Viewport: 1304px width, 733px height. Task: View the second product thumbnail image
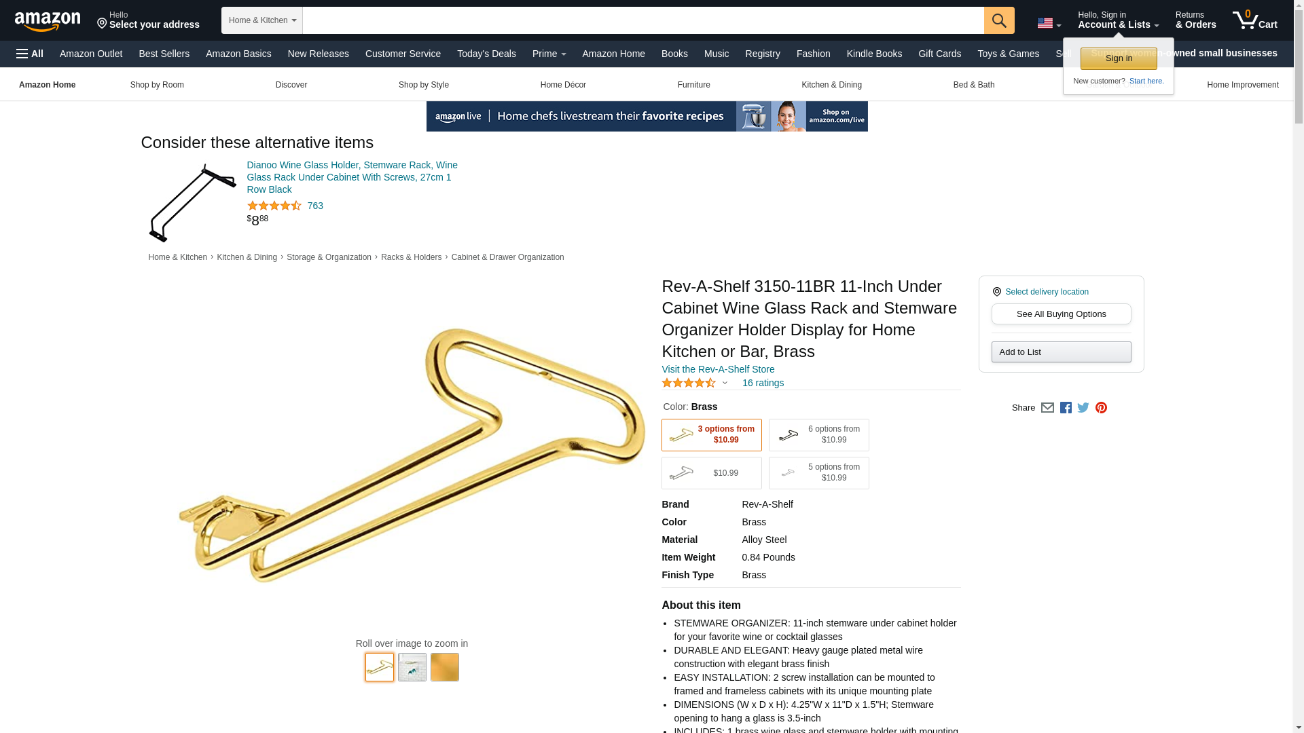coord(412,667)
